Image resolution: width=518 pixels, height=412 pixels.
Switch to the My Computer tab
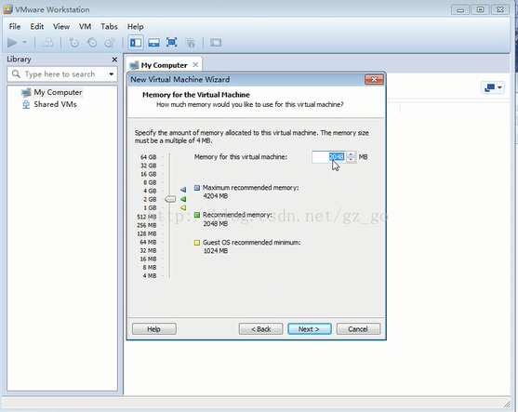[x=164, y=65]
